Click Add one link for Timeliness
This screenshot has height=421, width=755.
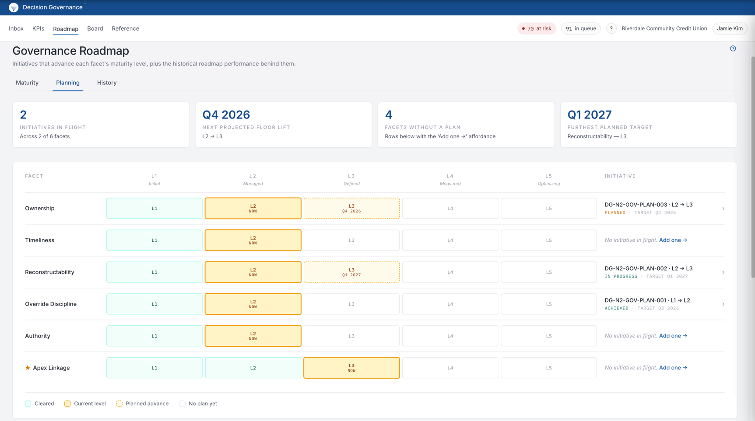[x=673, y=240]
